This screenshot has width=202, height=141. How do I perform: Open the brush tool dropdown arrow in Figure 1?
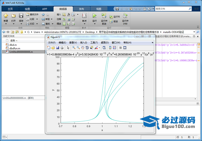pos(99,48)
